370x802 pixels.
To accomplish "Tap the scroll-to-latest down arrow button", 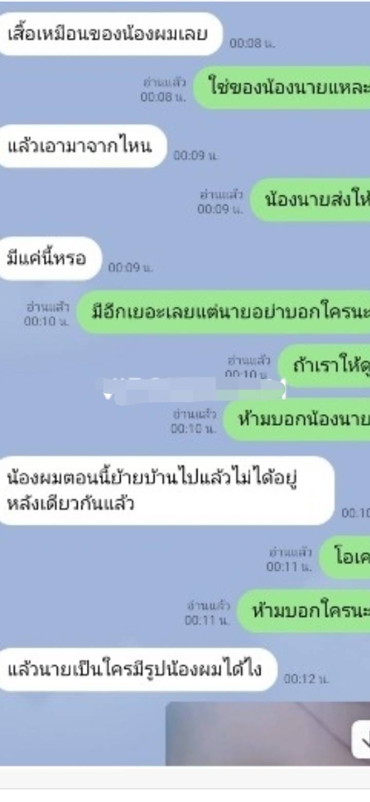I will [362, 739].
